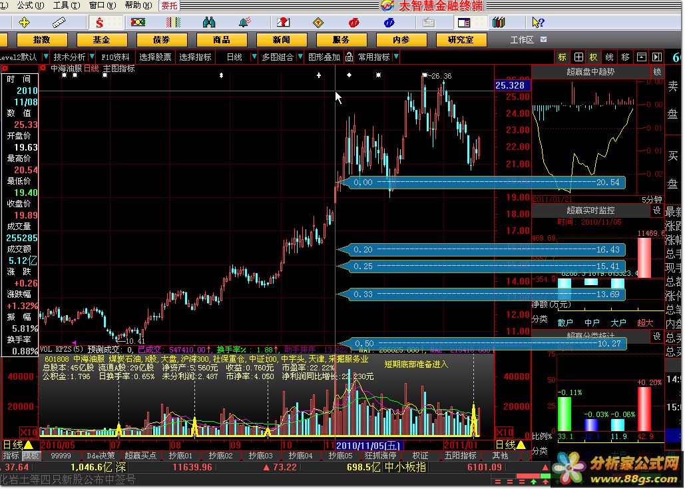Viewport: 685px width, 489px height.
Task: Click the 中小板指 index in status bar
Action: pyautogui.click(x=405, y=467)
